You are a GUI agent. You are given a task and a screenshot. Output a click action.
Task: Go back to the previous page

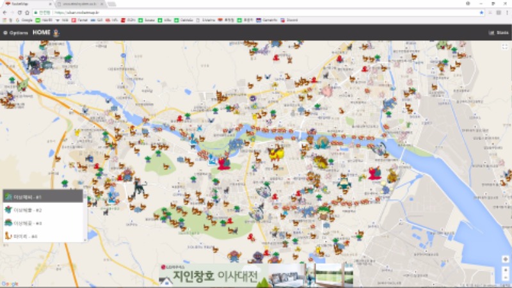pos(4,12)
